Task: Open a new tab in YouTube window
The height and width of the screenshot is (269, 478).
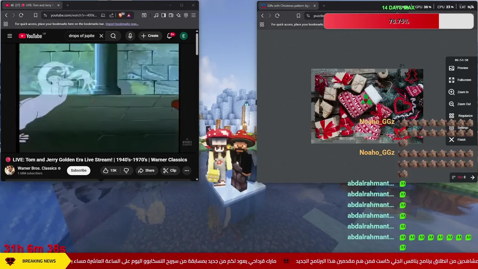Action: (x=68, y=5)
